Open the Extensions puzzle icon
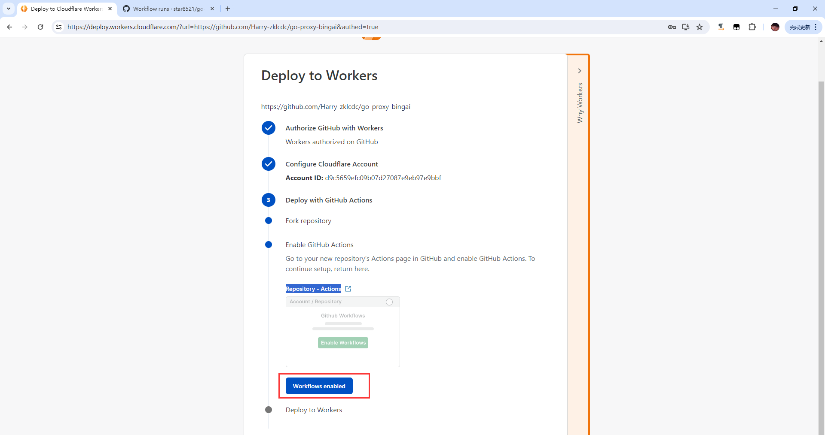This screenshot has width=825, height=435. [752, 27]
